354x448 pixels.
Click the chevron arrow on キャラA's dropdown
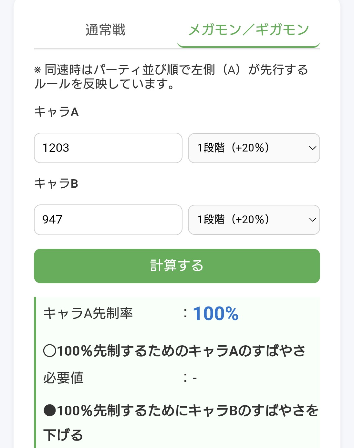coord(312,148)
